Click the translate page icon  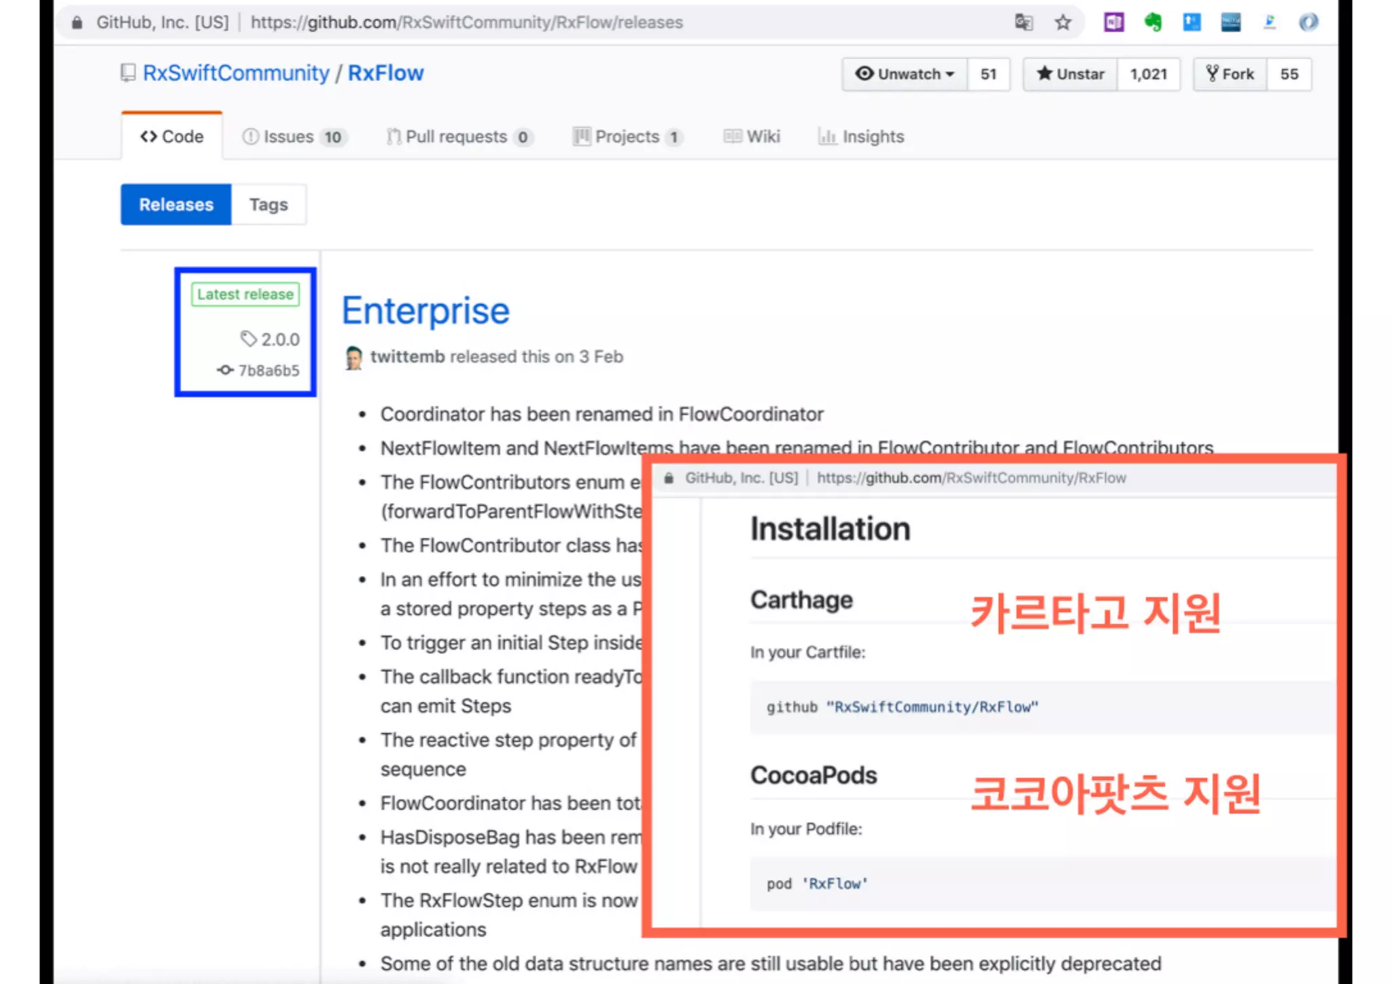pos(1024,22)
